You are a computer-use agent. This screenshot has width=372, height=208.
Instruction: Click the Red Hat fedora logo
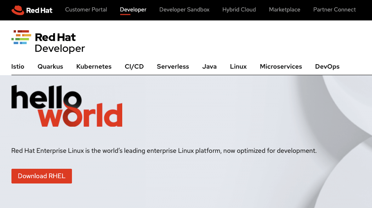18,10
